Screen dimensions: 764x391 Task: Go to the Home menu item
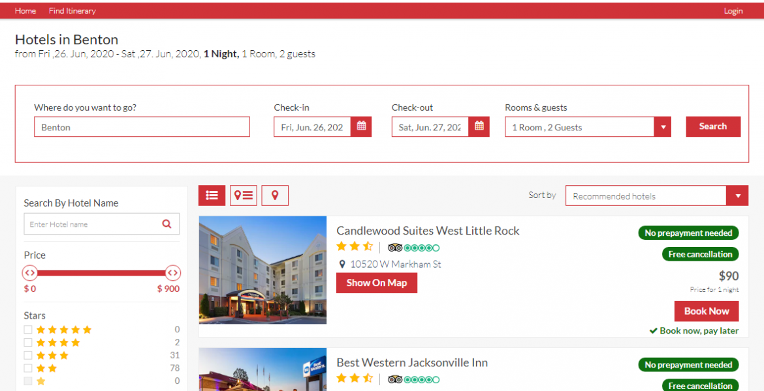pos(25,11)
